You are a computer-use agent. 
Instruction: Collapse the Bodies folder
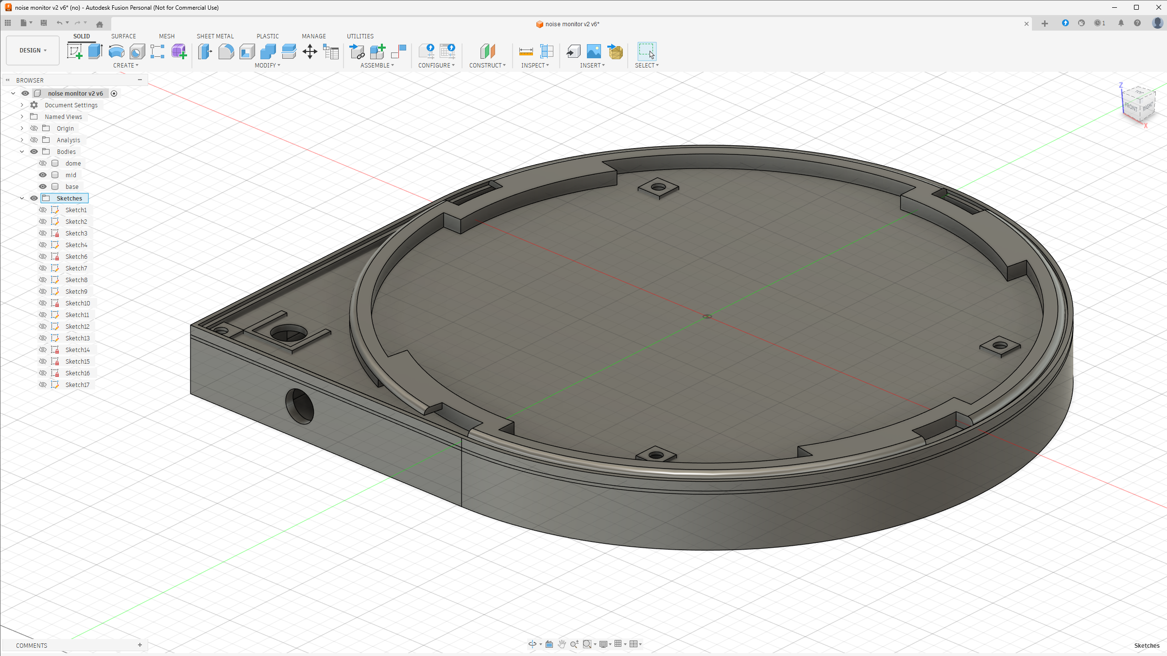point(22,151)
